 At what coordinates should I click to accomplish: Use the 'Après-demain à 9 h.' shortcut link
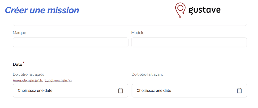tap(28, 80)
